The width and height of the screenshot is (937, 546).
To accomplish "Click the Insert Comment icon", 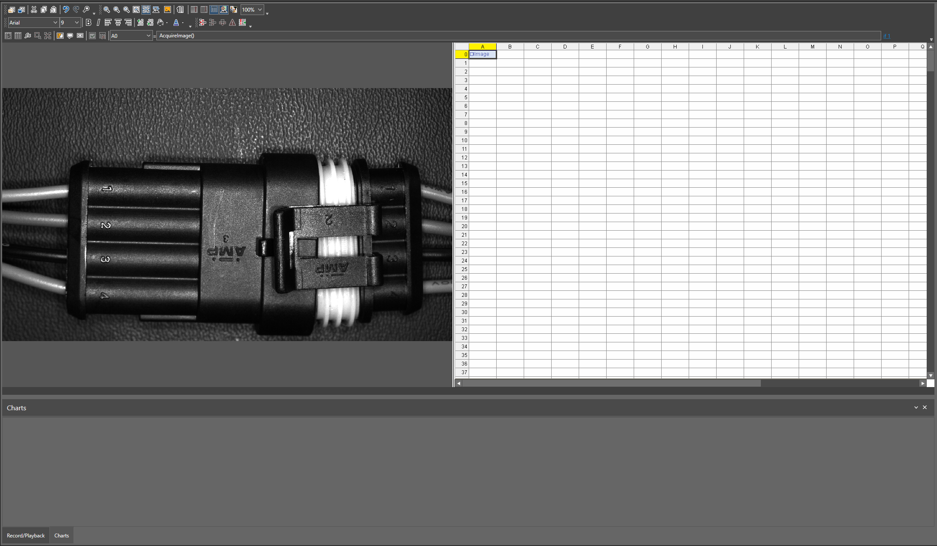I will coord(70,36).
